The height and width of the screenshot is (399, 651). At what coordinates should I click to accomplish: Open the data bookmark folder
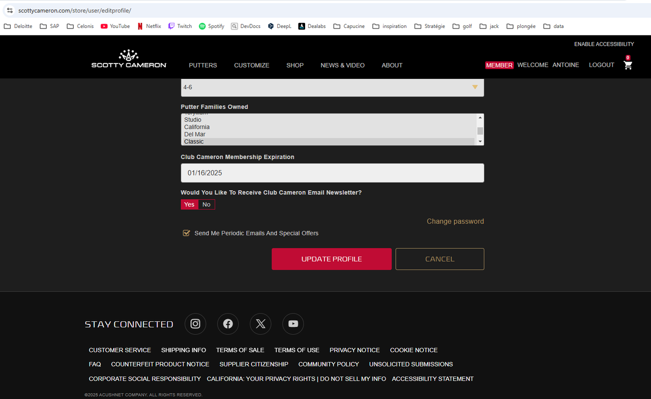(553, 26)
